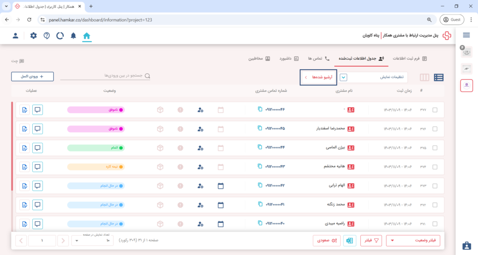Open edit-document icon for بیژن الماسی row
Viewport: 478px width, 255px height.
pos(24,148)
